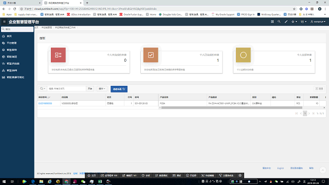Viewport: 329px width, 185px height.
Task: Open the sidebar module with the org-tree icon
Action: (x=11, y=70)
